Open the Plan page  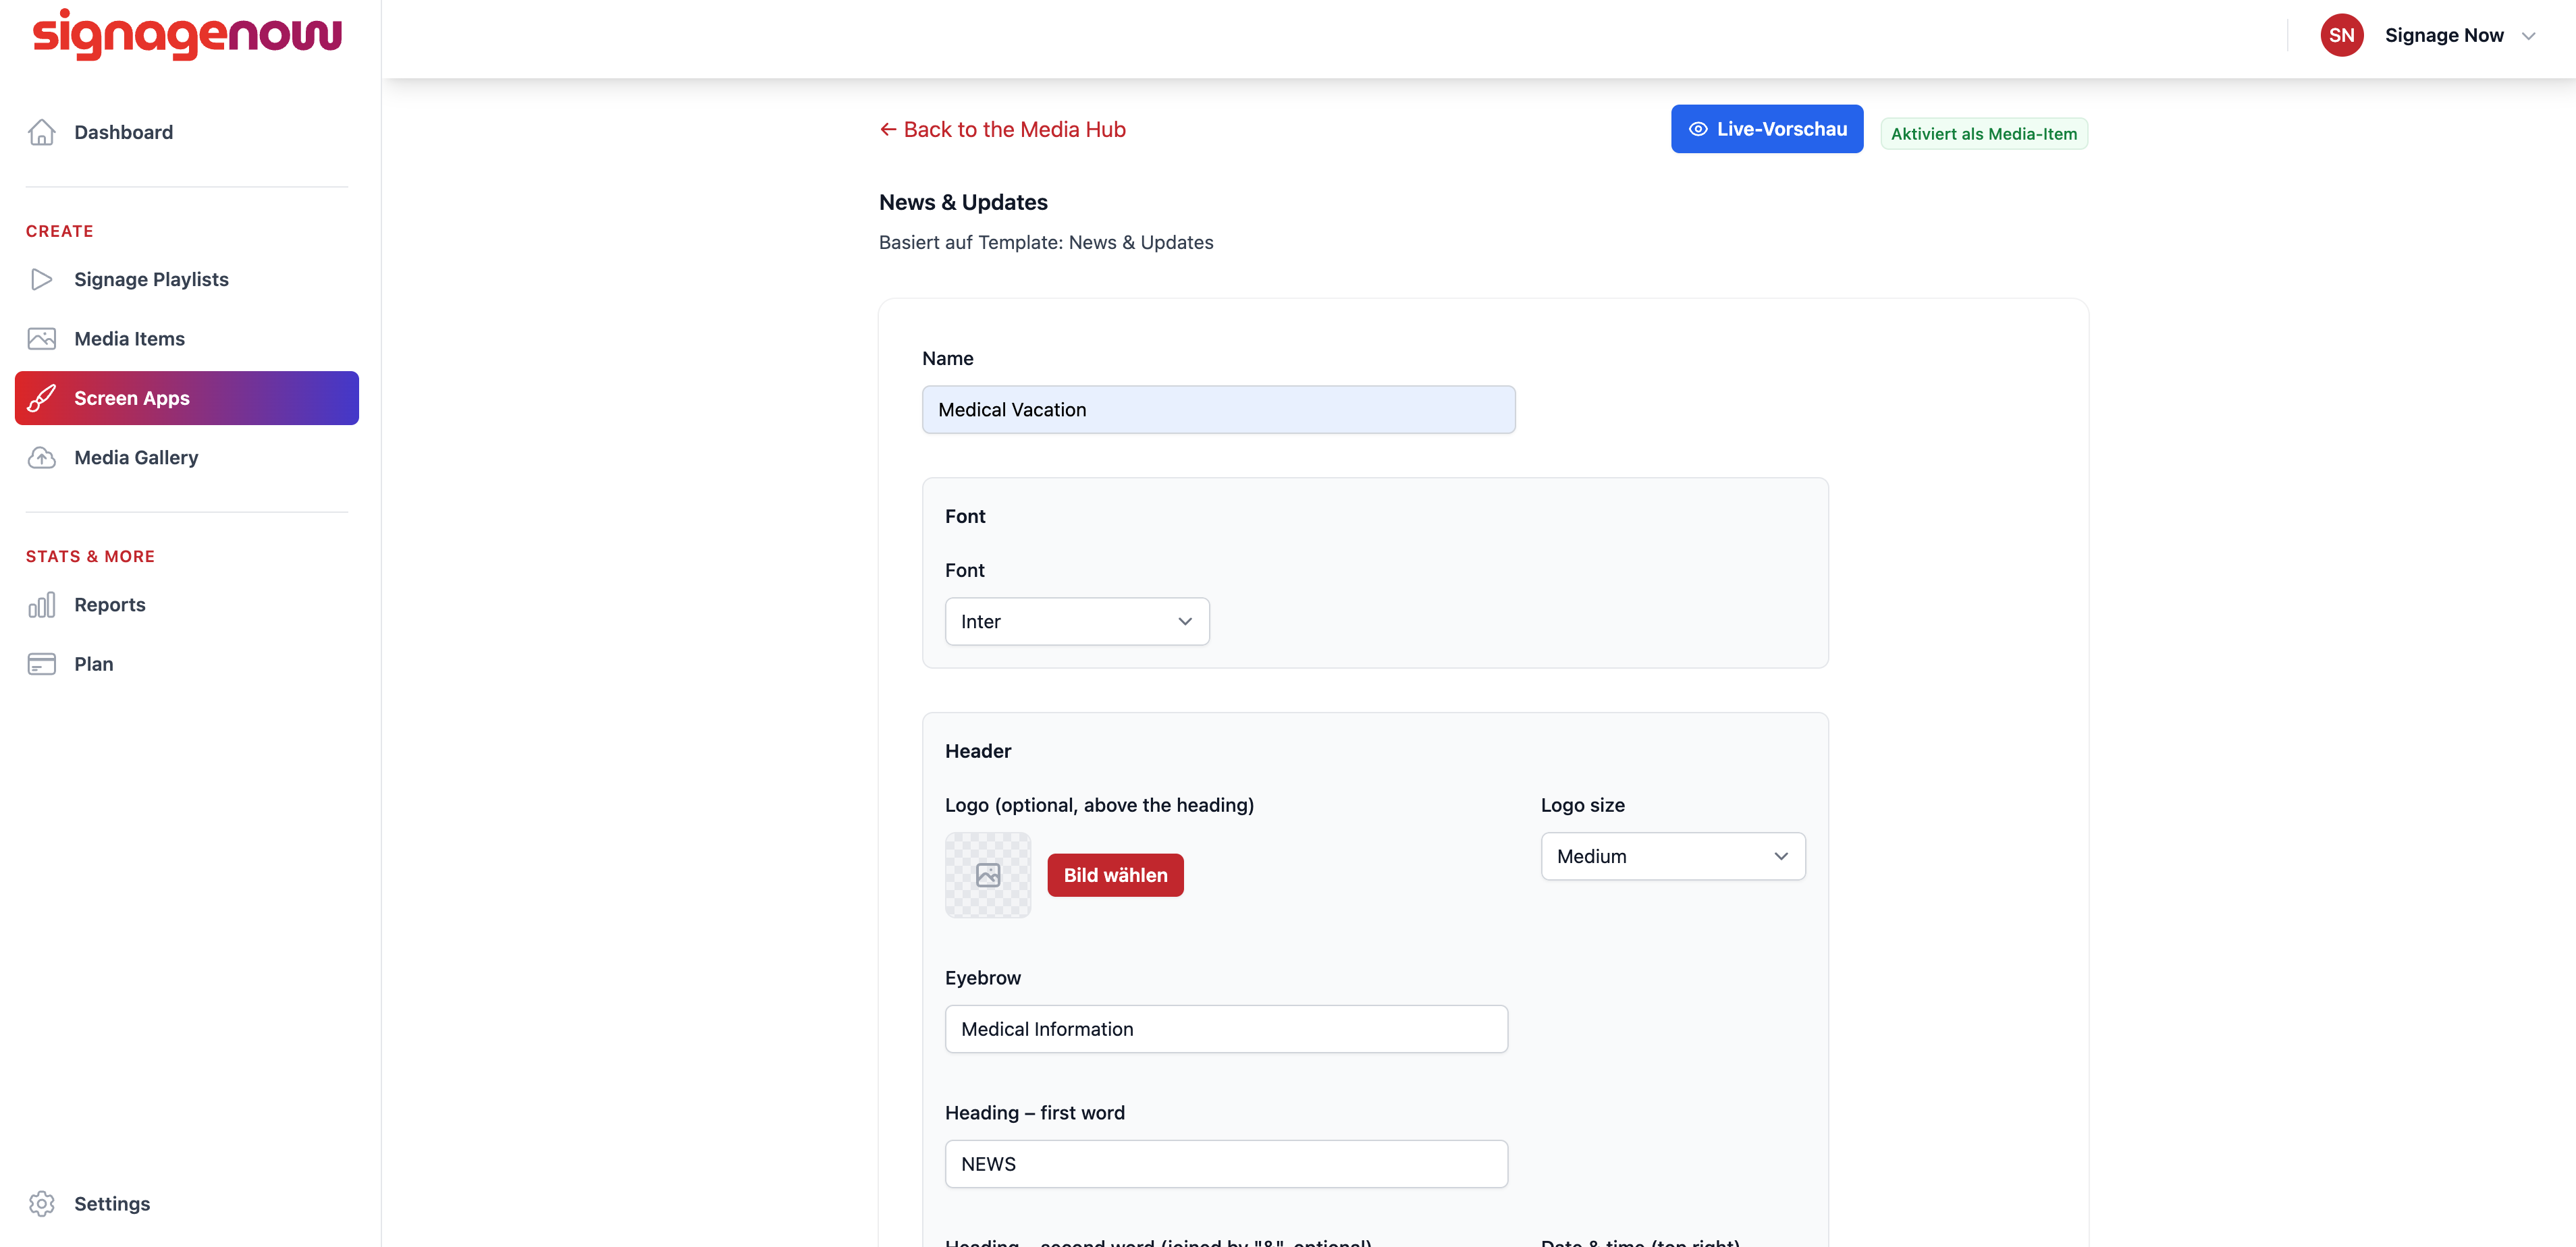(x=187, y=664)
